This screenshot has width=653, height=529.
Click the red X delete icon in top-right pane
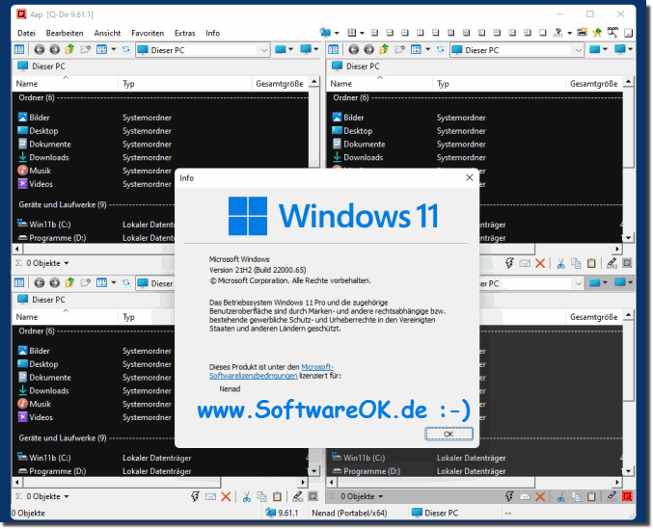540,263
